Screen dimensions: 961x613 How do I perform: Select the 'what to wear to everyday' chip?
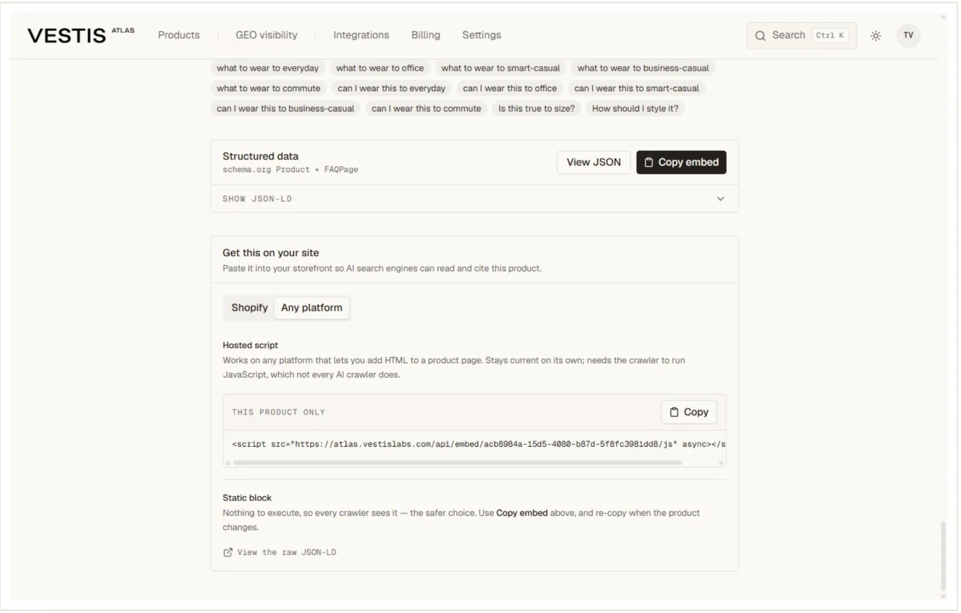click(x=268, y=68)
